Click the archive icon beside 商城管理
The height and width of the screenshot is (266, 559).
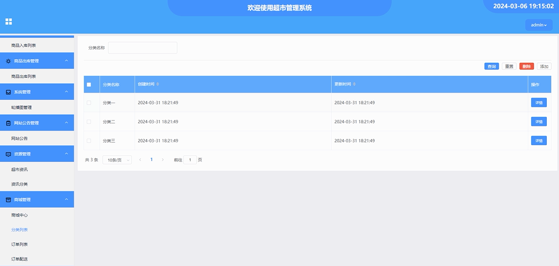tap(9, 200)
